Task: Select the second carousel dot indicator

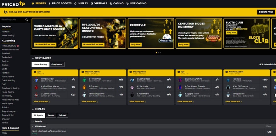Action: 158,53
